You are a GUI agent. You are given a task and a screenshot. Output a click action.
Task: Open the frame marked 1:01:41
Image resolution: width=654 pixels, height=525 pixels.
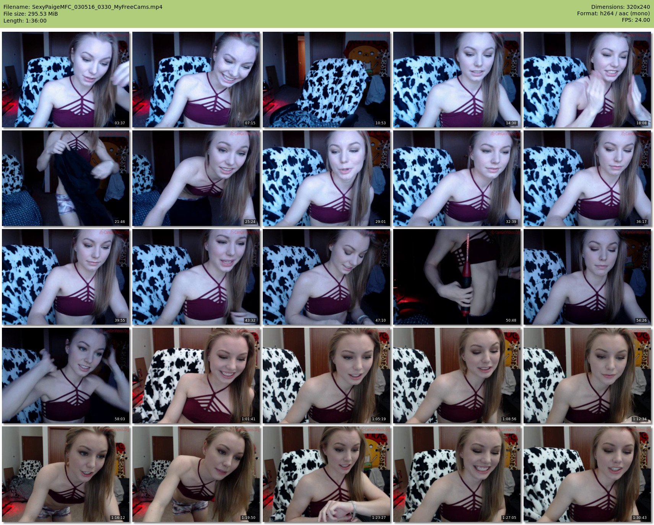196,375
